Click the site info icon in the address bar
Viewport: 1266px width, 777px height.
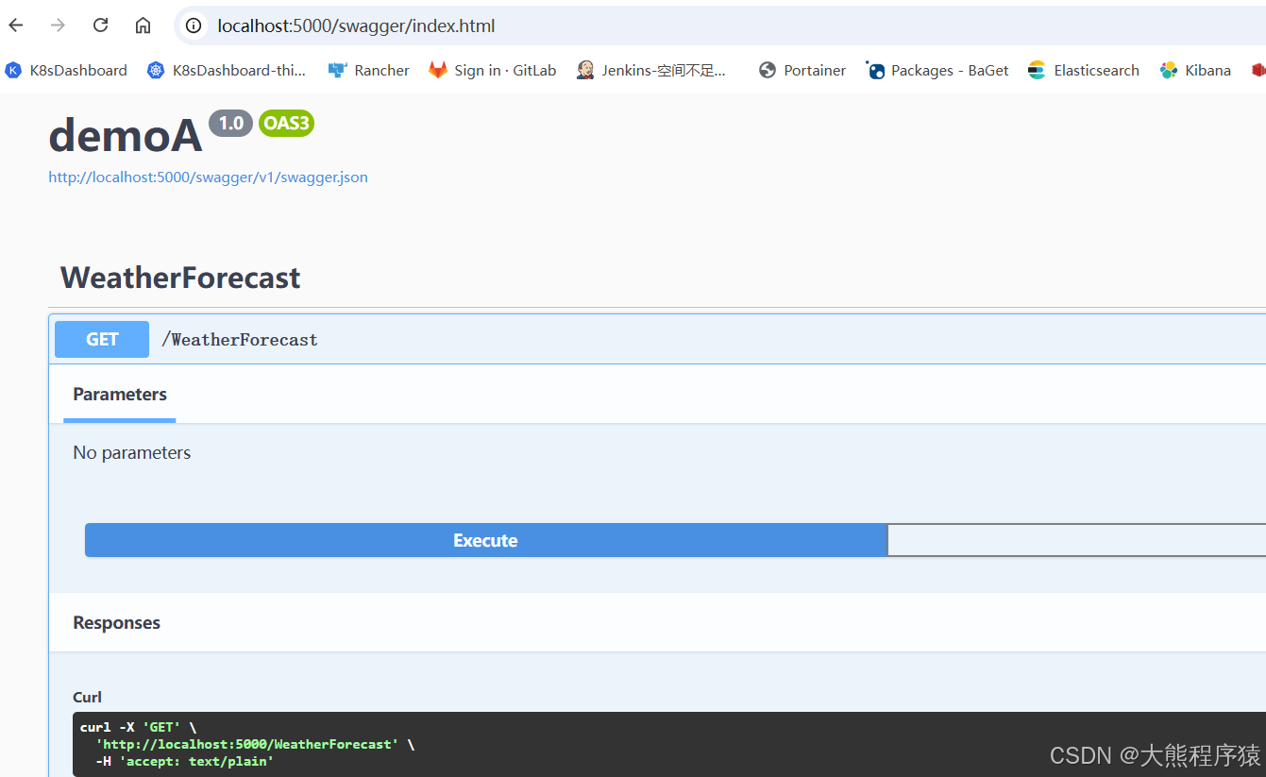click(194, 25)
